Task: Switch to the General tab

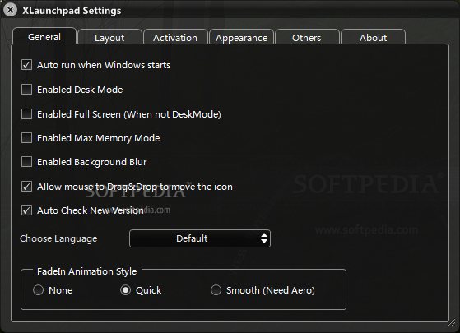Action: [44, 36]
